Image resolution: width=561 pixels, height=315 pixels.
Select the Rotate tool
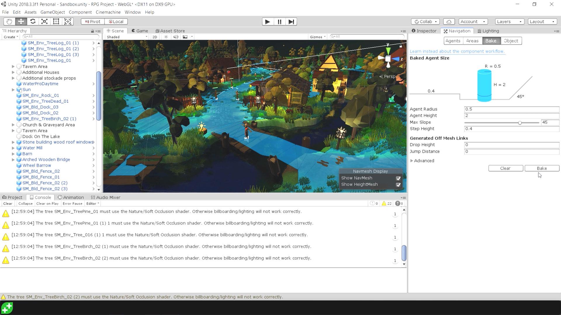pyautogui.click(x=32, y=21)
